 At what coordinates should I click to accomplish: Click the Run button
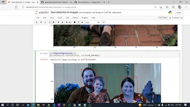(69, 22)
